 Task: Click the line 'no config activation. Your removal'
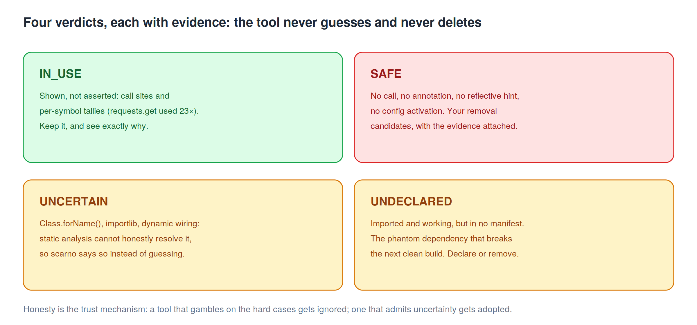pyautogui.click(x=434, y=111)
